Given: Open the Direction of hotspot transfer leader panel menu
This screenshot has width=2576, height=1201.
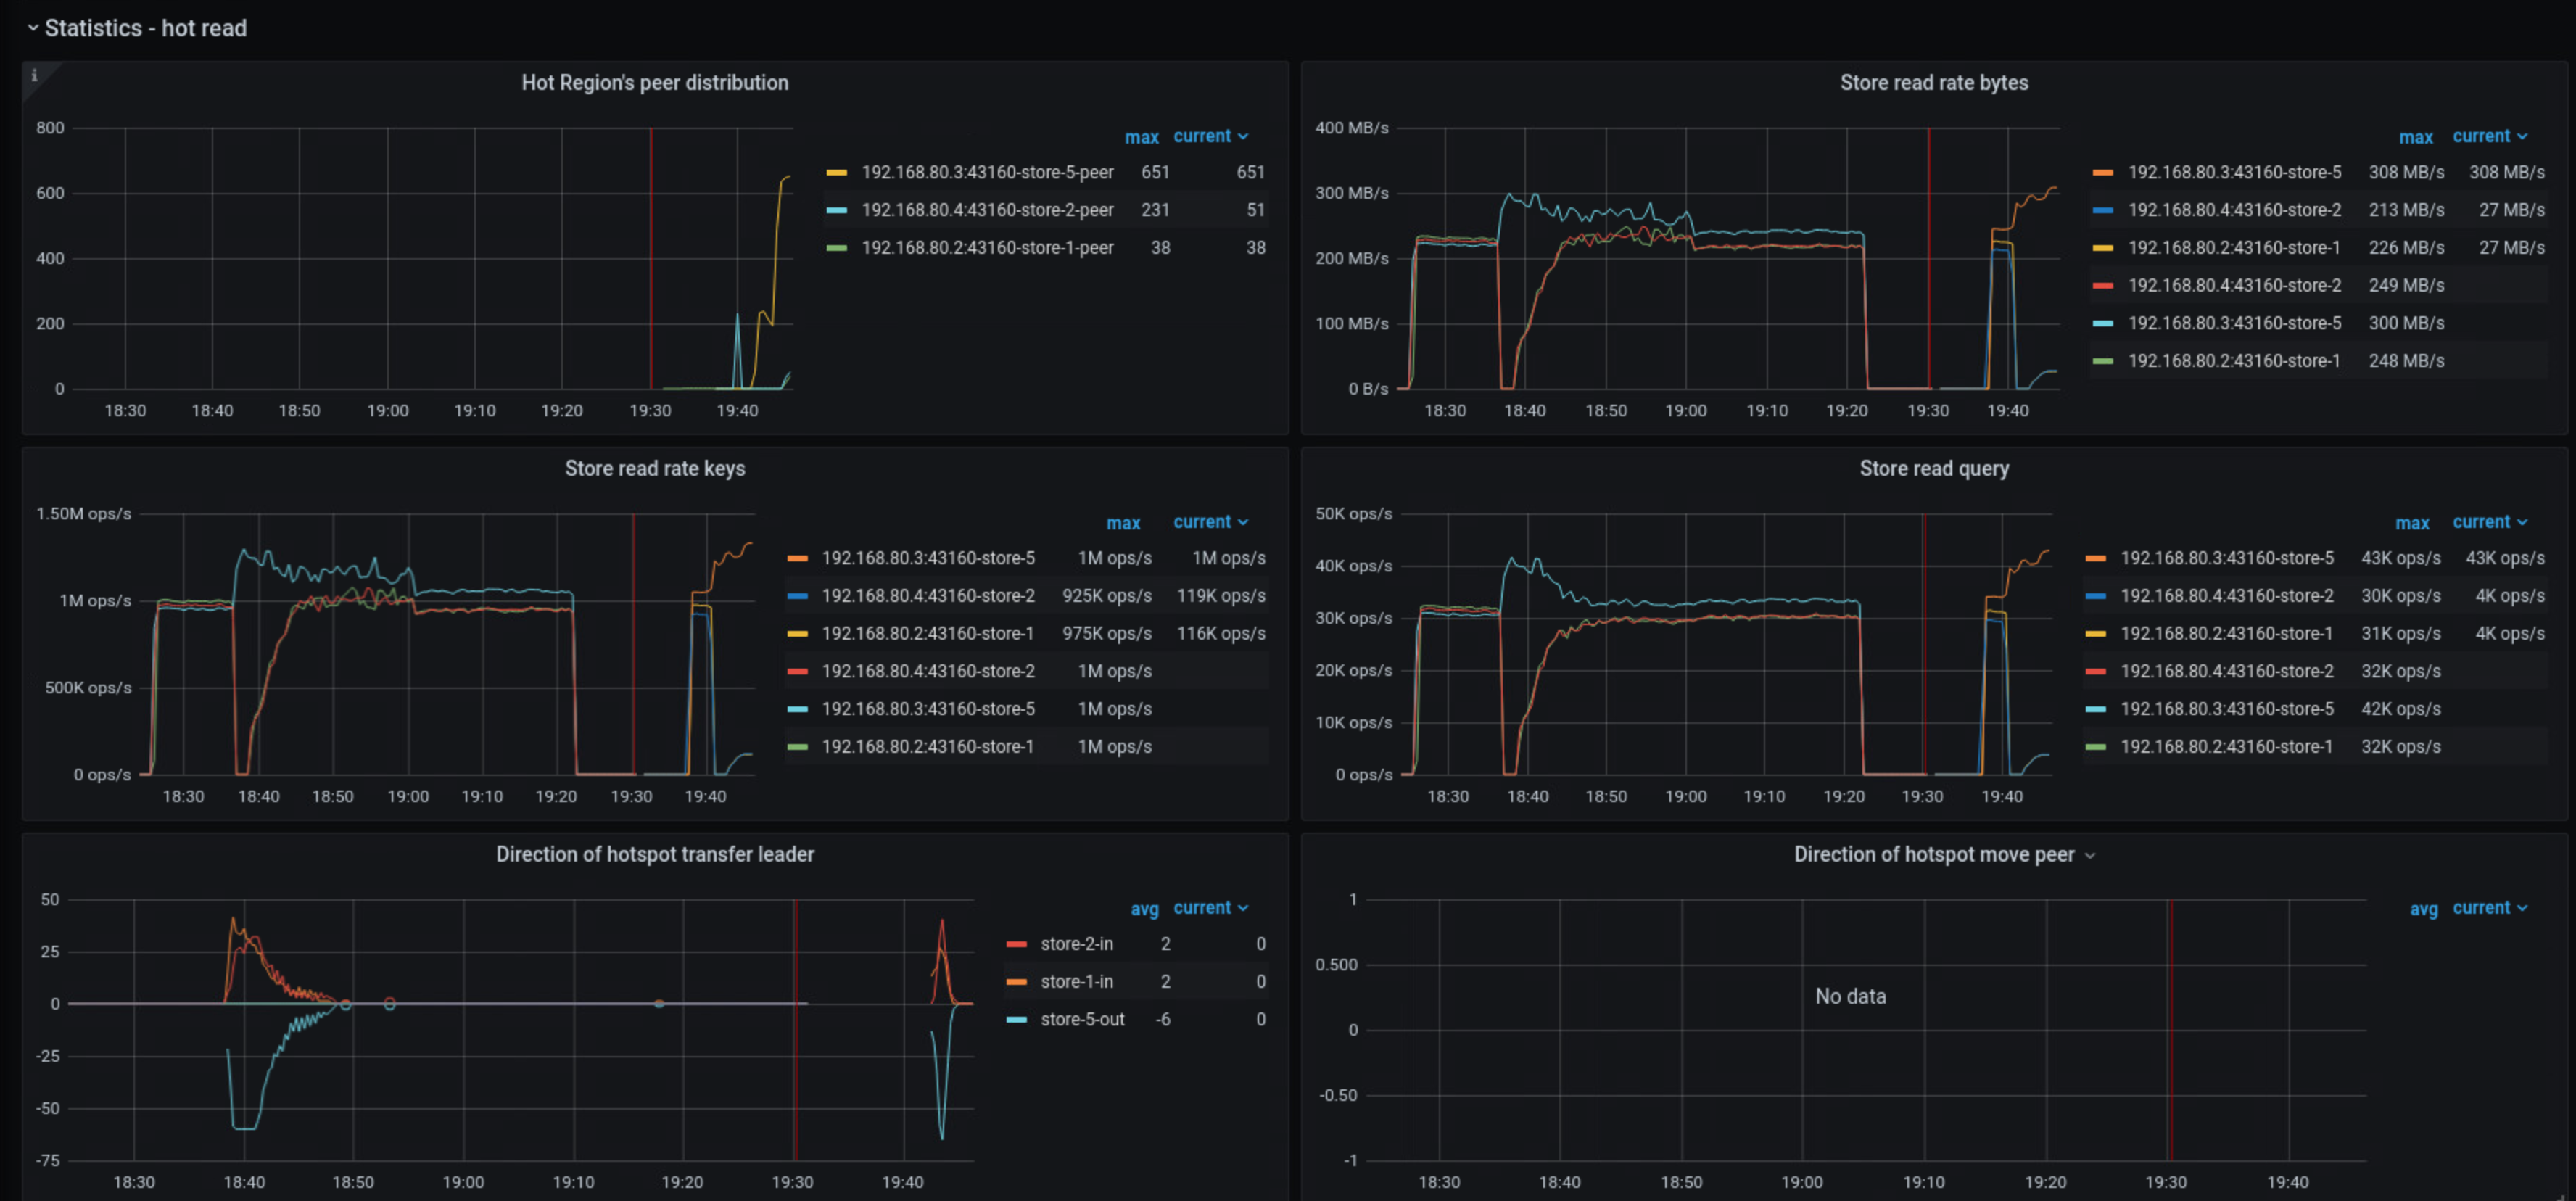Looking at the screenshot, I should pyautogui.click(x=655, y=855).
